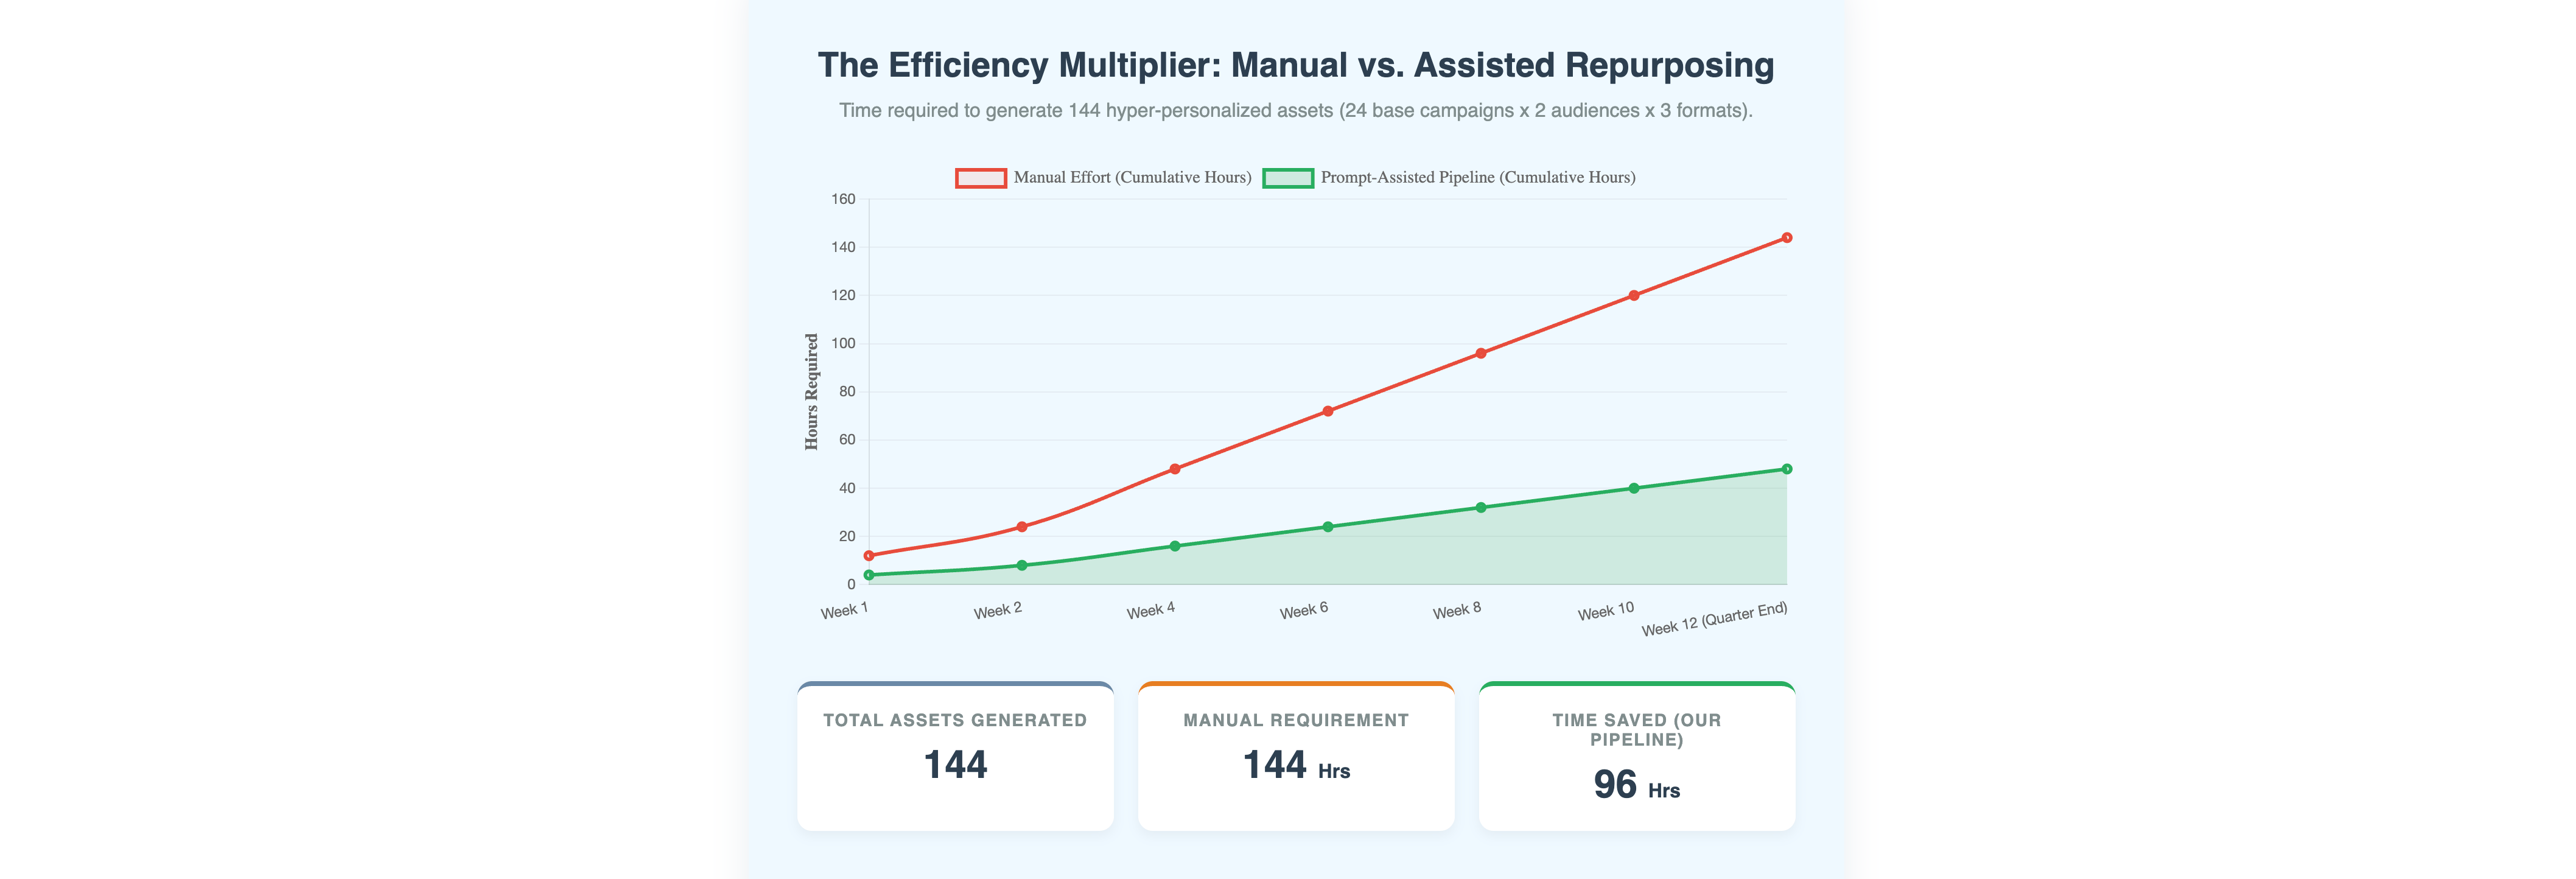Click the Hours Required axis label
The image size is (2576, 879).
click(x=811, y=391)
